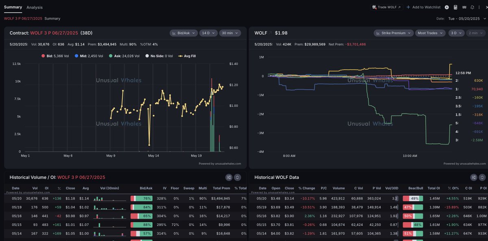Toggle strike 3 series showing -2.58M
The height and width of the screenshot is (241, 488).
tap(469, 140)
